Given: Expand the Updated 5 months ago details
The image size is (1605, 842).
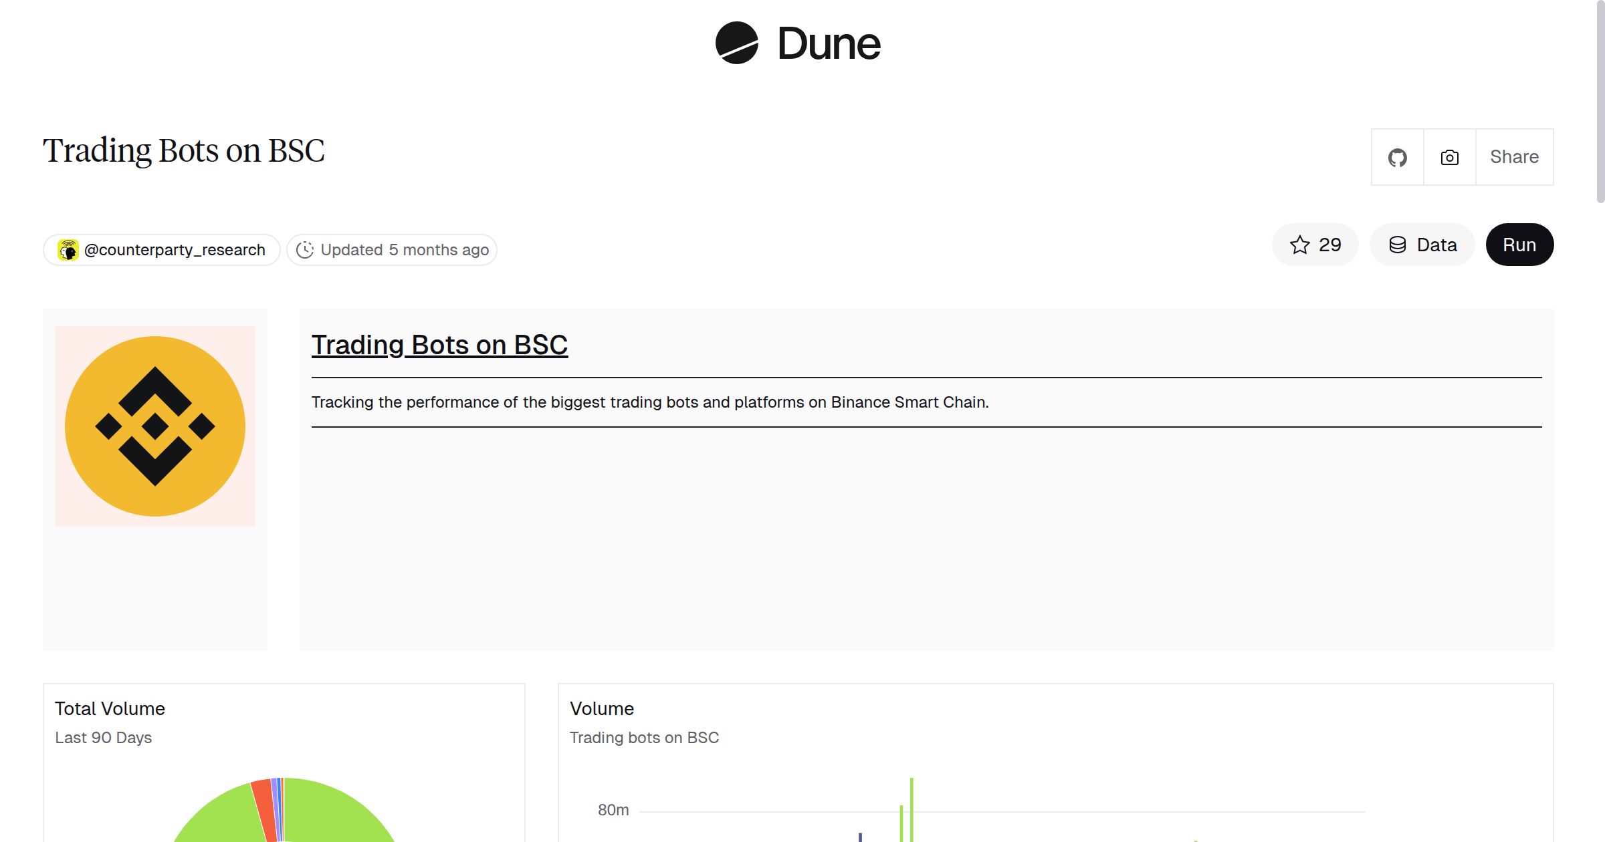Looking at the screenshot, I should pyautogui.click(x=392, y=249).
